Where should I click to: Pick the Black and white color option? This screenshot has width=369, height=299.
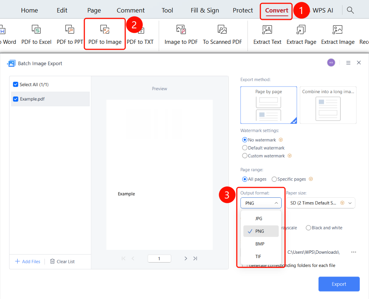(x=308, y=228)
